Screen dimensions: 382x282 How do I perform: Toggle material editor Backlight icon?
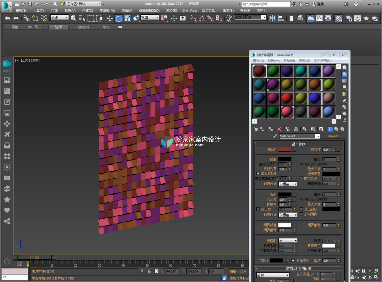[x=345, y=74]
